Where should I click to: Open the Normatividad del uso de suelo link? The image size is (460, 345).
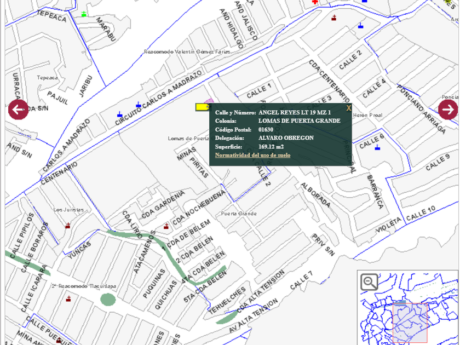(x=252, y=155)
